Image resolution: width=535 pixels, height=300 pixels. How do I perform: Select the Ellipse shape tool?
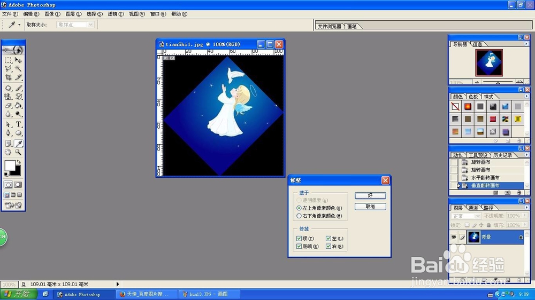[x=18, y=133]
